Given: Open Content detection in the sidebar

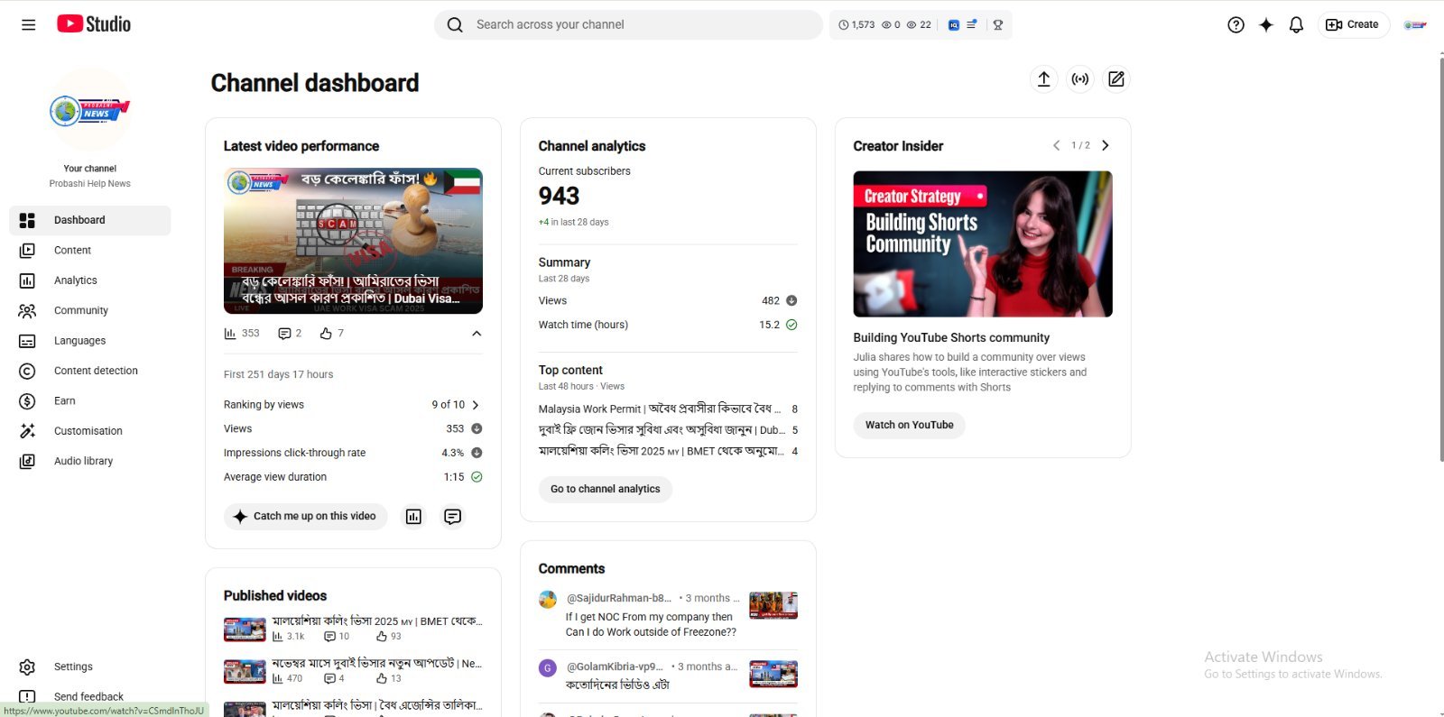Looking at the screenshot, I should click(x=89, y=371).
